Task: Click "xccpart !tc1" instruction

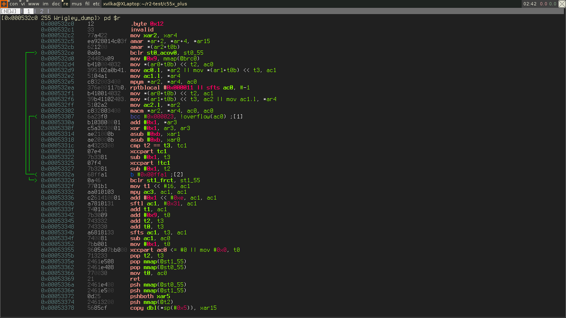Action: pyautogui.click(x=150, y=163)
